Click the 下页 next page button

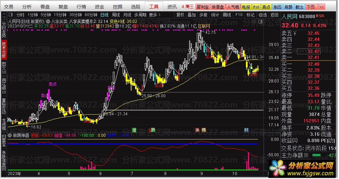tap(311, 7)
